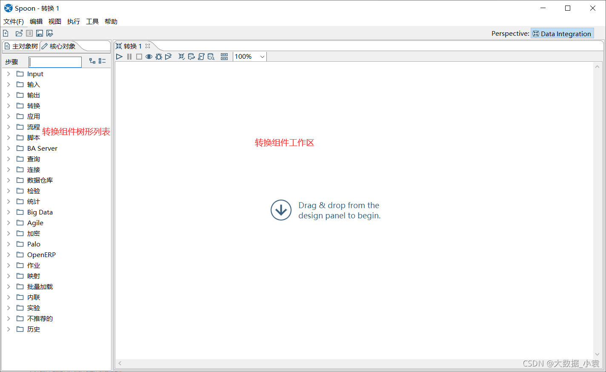Screen dimensions: 606x372
Task: Maximize the Spoon window
Action: coord(568,8)
